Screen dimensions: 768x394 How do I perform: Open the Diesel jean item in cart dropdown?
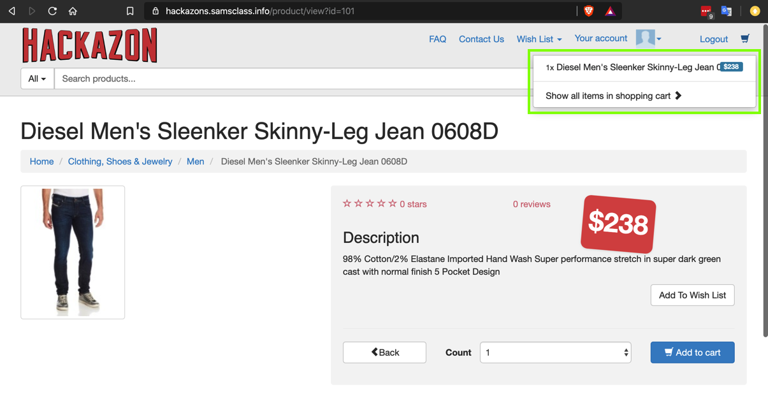pyautogui.click(x=644, y=67)
